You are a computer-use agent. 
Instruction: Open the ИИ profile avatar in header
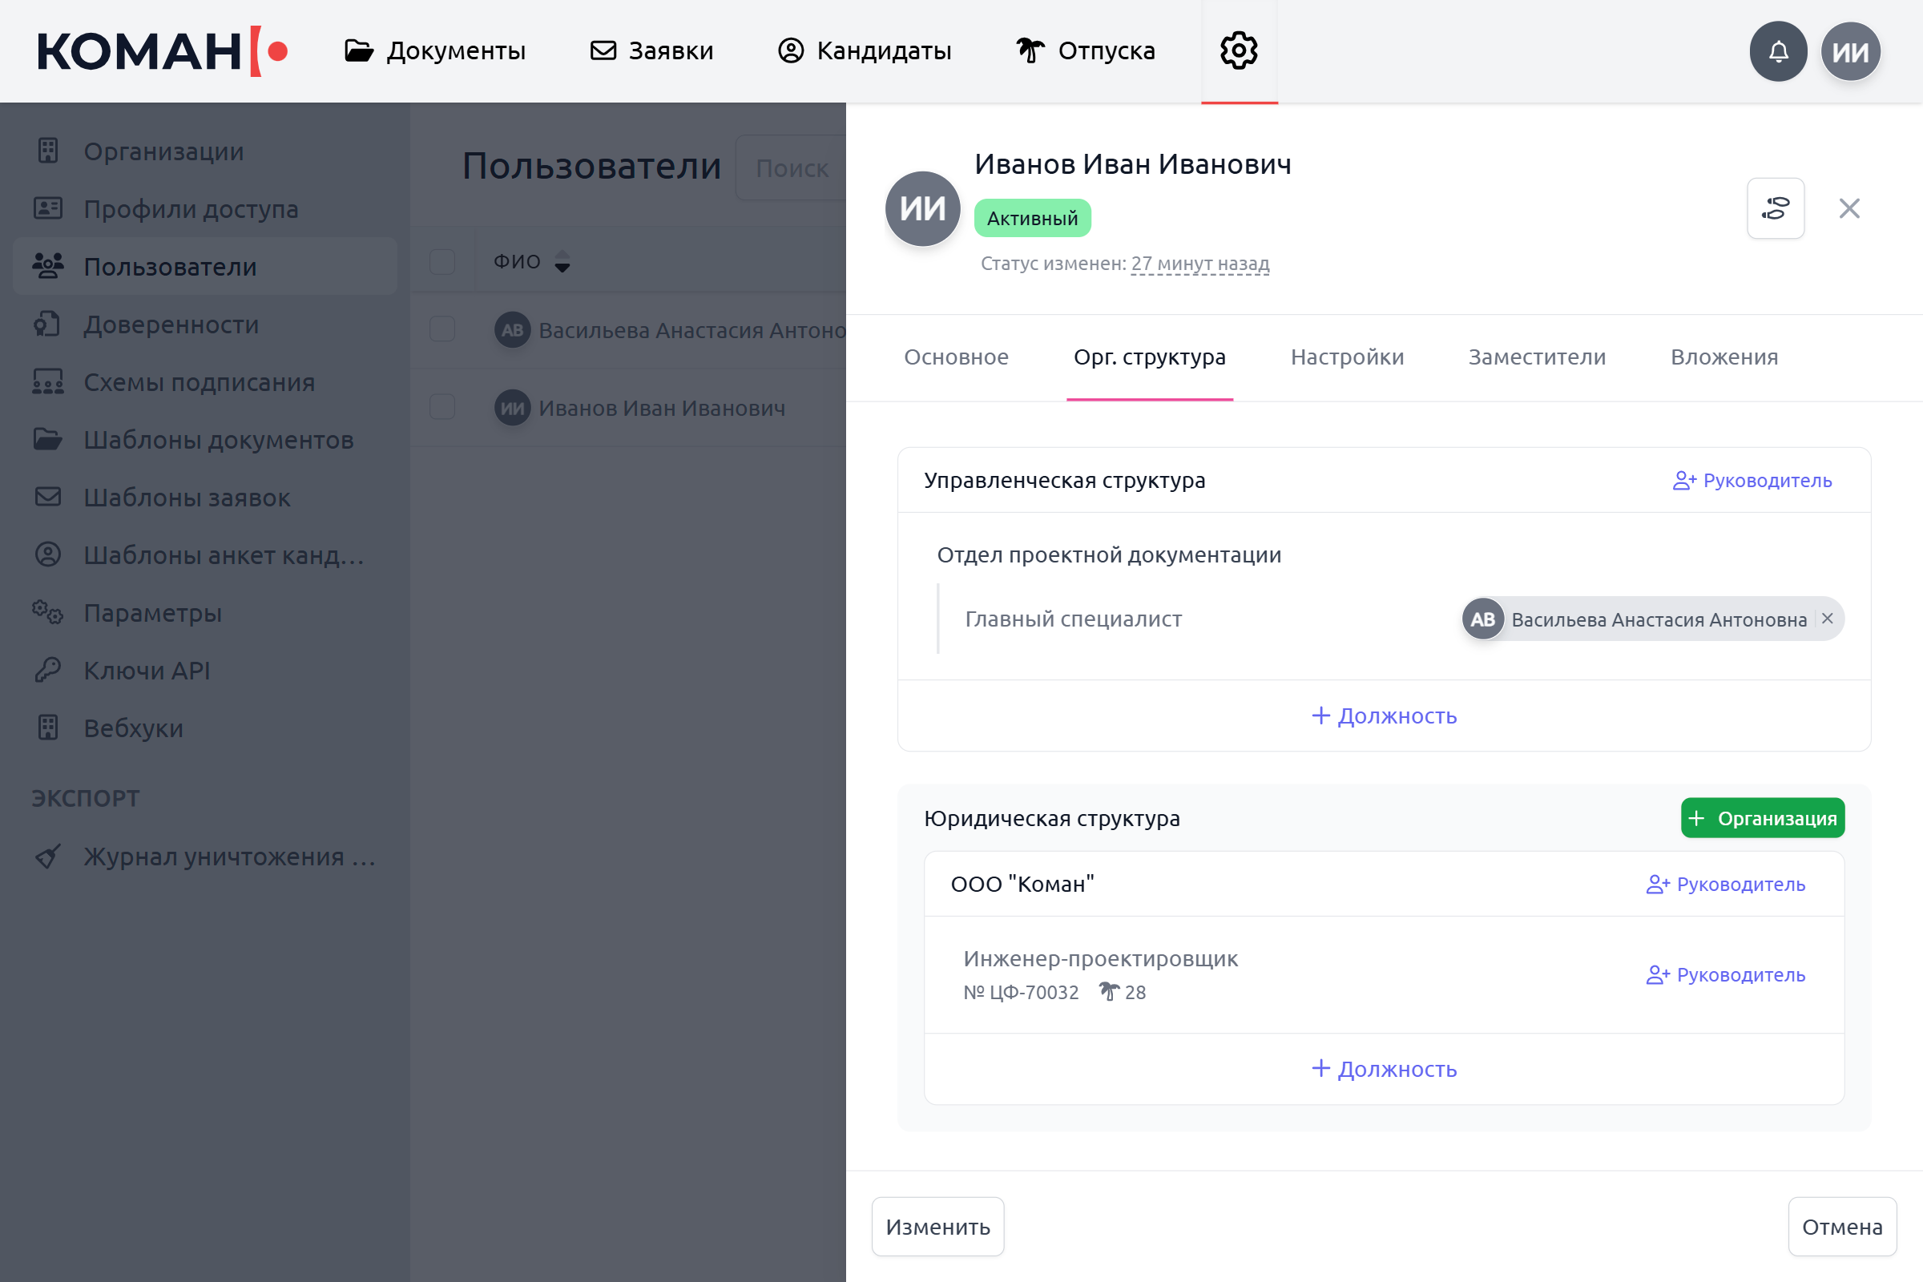click(1850, 51)
